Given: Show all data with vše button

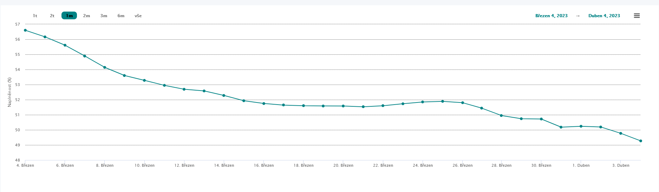Looking at the screenshot, I should point(138,16).
